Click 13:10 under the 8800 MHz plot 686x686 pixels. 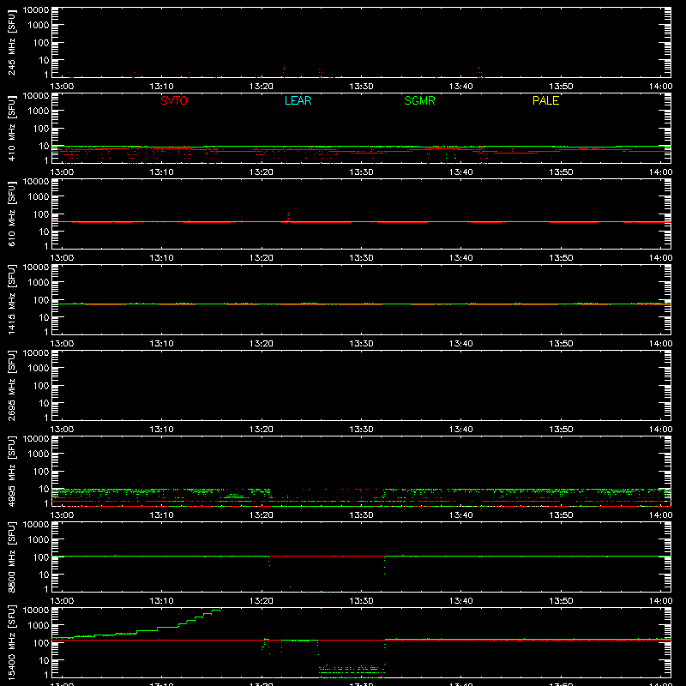click(x=161, y=601)
